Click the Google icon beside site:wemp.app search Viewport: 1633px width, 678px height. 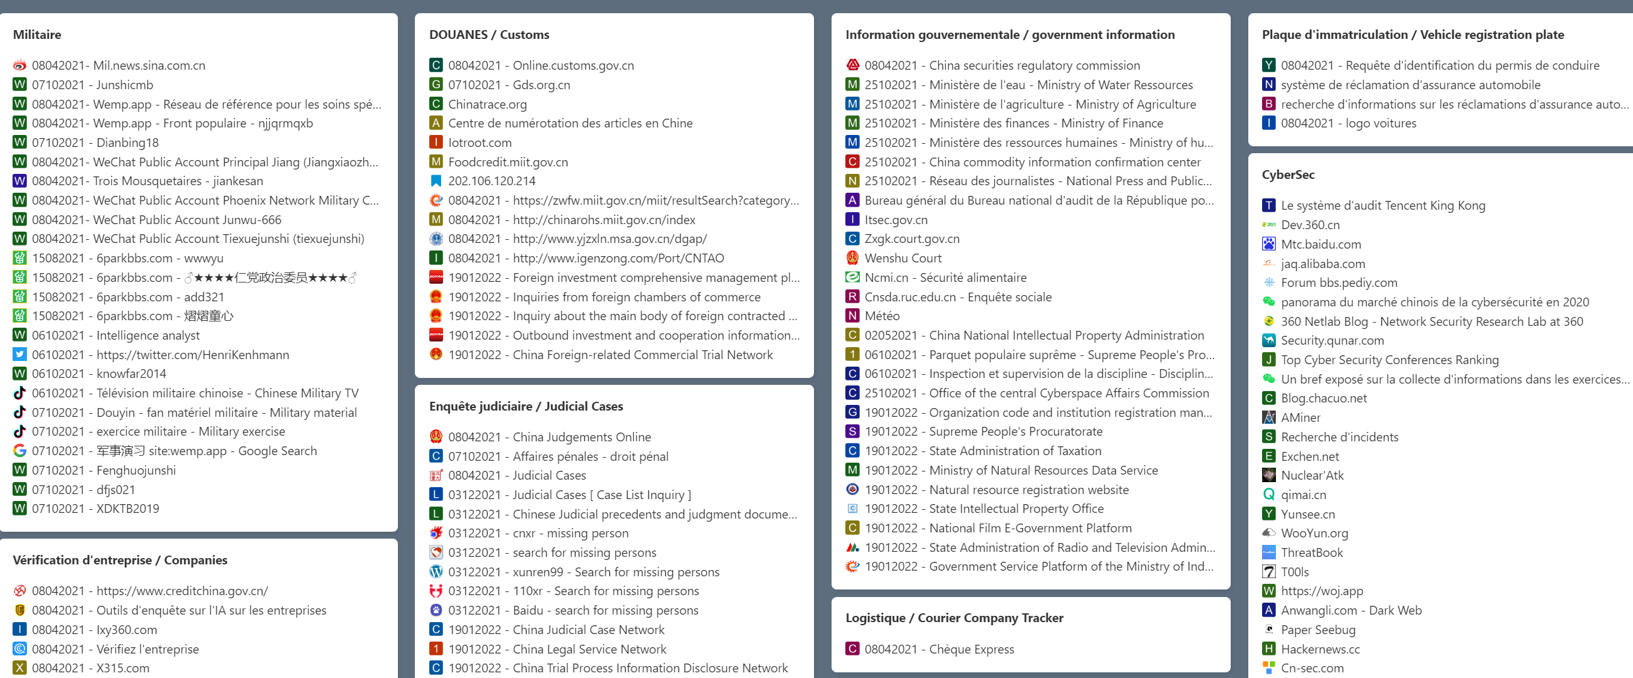click(x=19, y=451)
